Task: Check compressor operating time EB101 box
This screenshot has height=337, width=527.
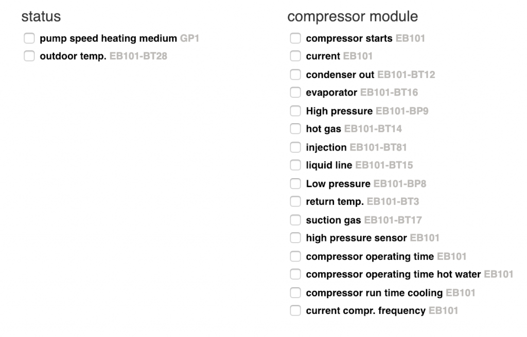Action: click(295, 256)
